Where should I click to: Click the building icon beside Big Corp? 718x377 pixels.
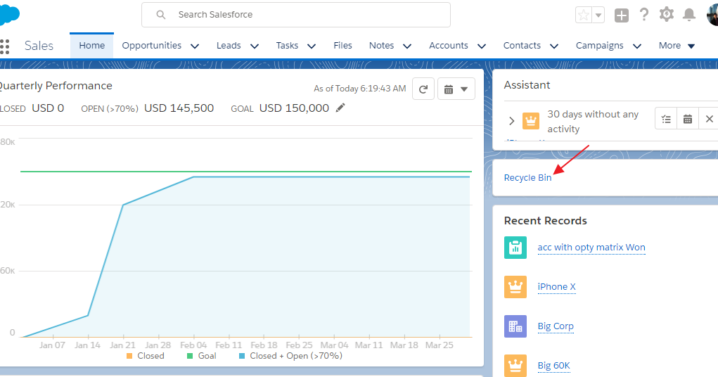[515, 326]
